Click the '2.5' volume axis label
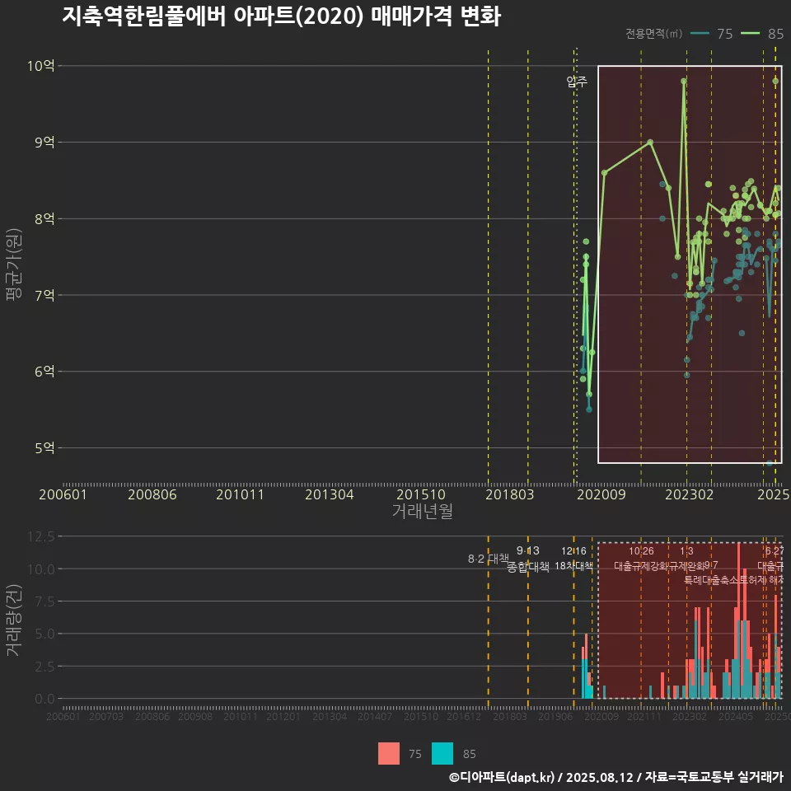Image resolution: width=791 pixels, height=791 pixels. click(44, 667)
